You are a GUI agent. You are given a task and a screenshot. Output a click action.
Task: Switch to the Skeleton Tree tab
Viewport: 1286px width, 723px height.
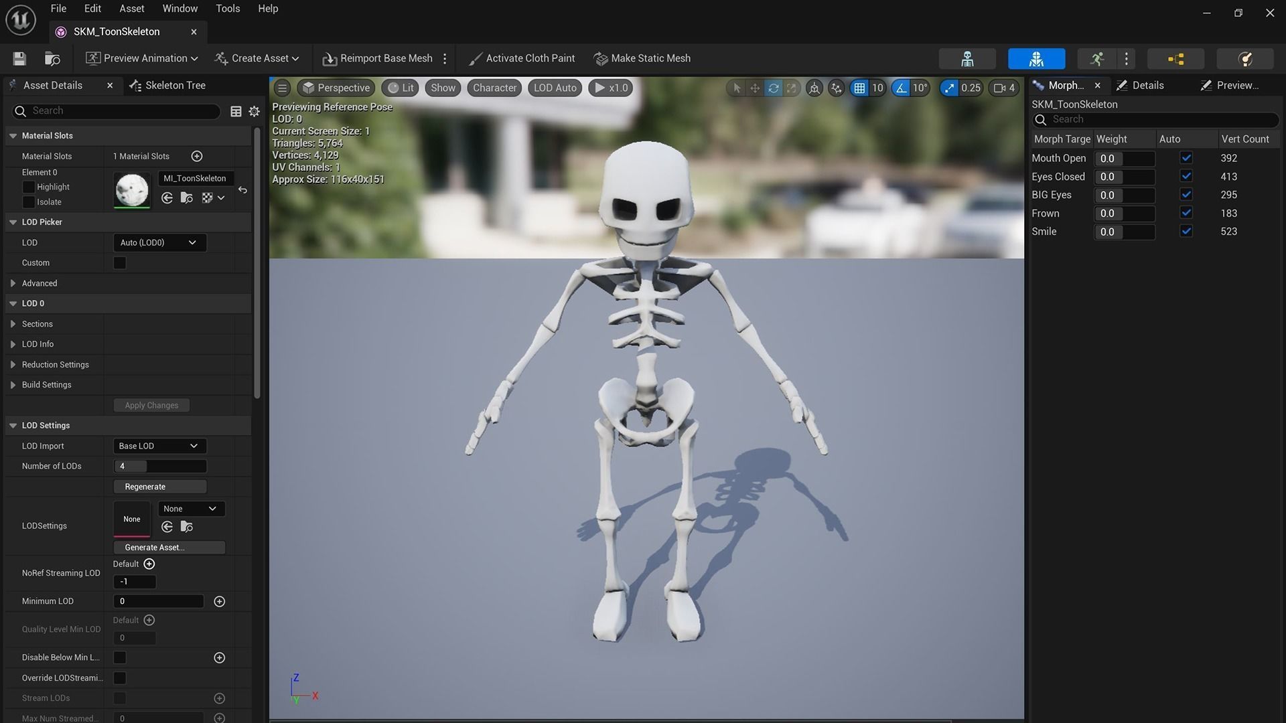pyautogui.click(x=168, y=86)
